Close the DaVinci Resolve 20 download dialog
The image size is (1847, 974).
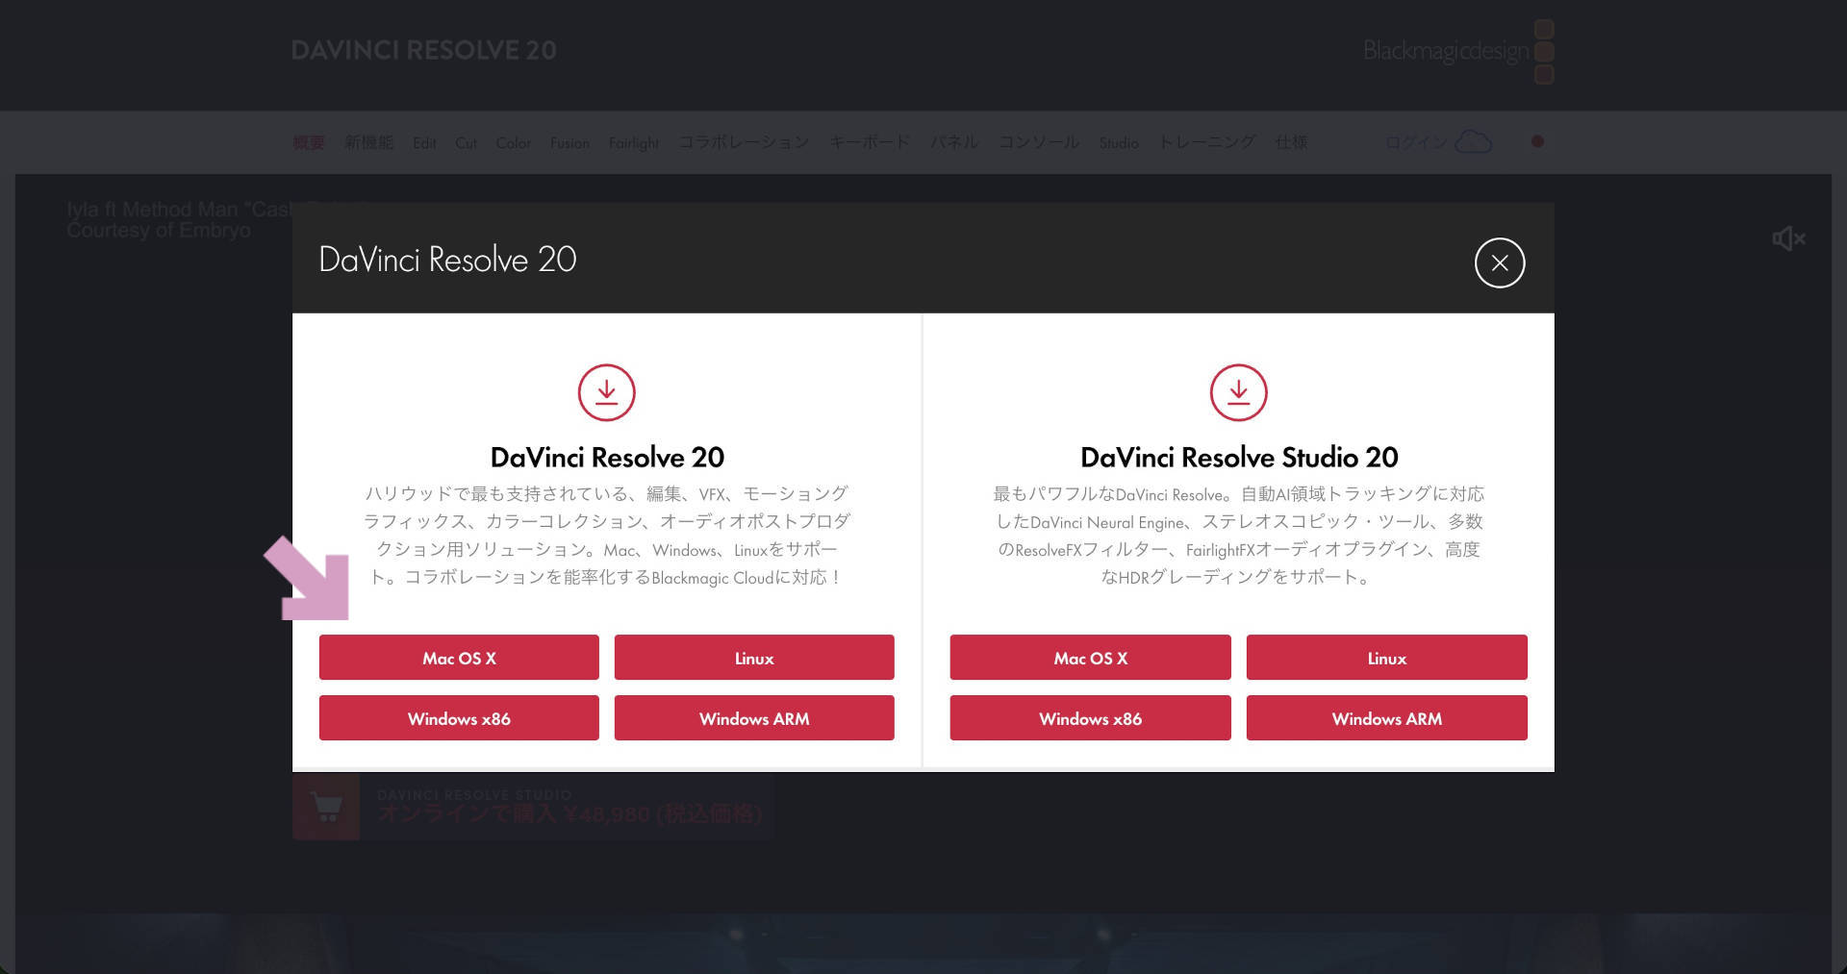[x=1500, y=262]
